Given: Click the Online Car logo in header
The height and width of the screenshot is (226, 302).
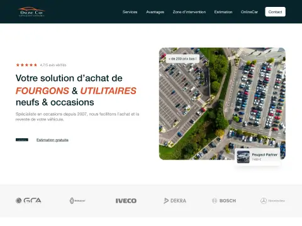Looking at the screenshot, I should [x=31, y=12].
